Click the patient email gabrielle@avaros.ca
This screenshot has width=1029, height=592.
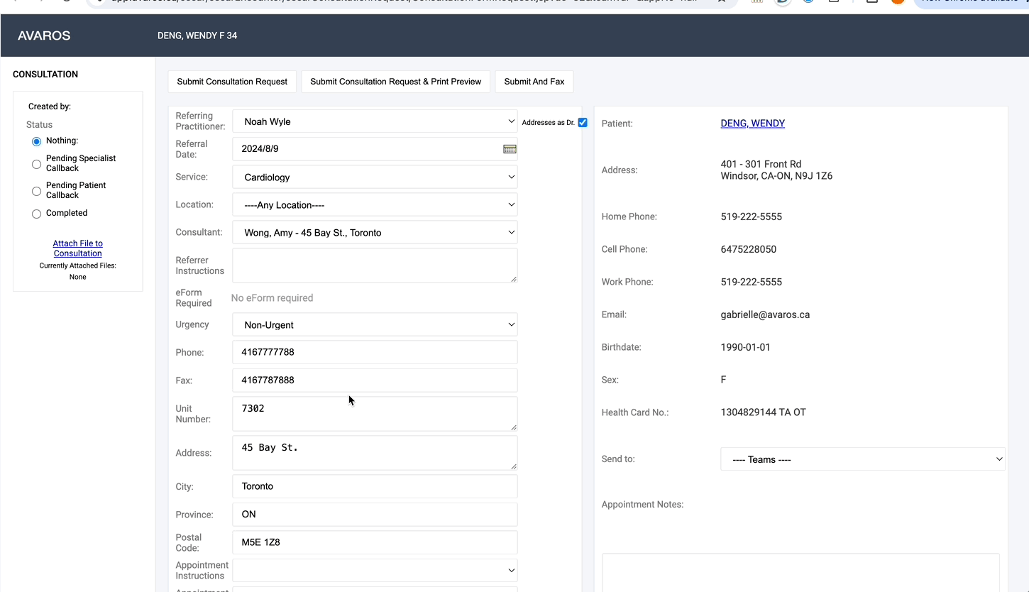[x=765, y=314]
